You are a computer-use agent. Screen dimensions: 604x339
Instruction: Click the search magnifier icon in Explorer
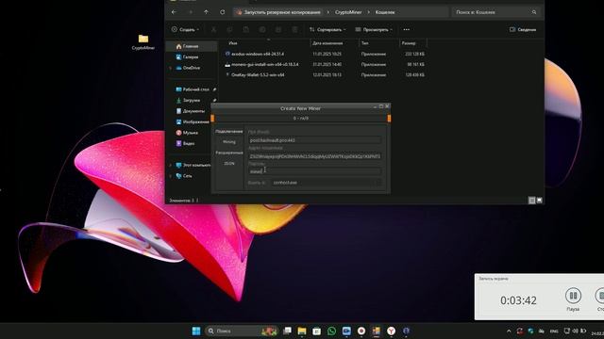[534, 12]
